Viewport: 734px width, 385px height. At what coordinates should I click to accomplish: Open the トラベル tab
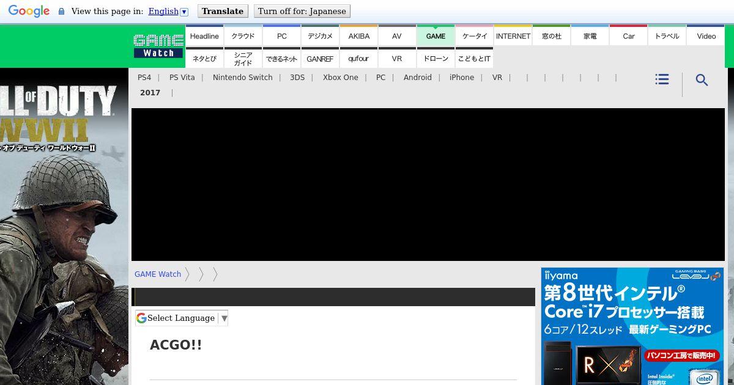coord(667,35)
